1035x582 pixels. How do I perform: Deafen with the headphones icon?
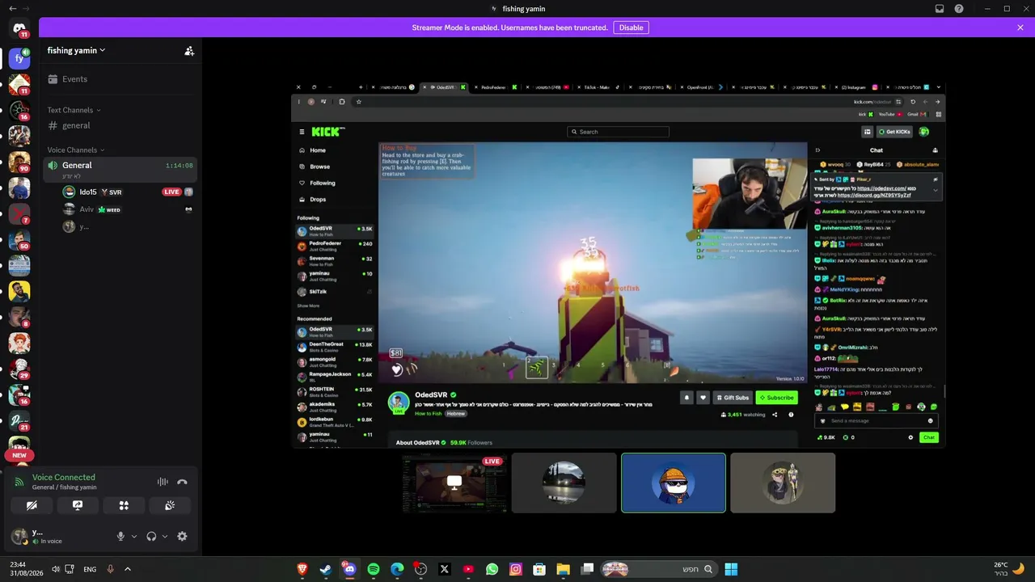click(x=151, y=536)
